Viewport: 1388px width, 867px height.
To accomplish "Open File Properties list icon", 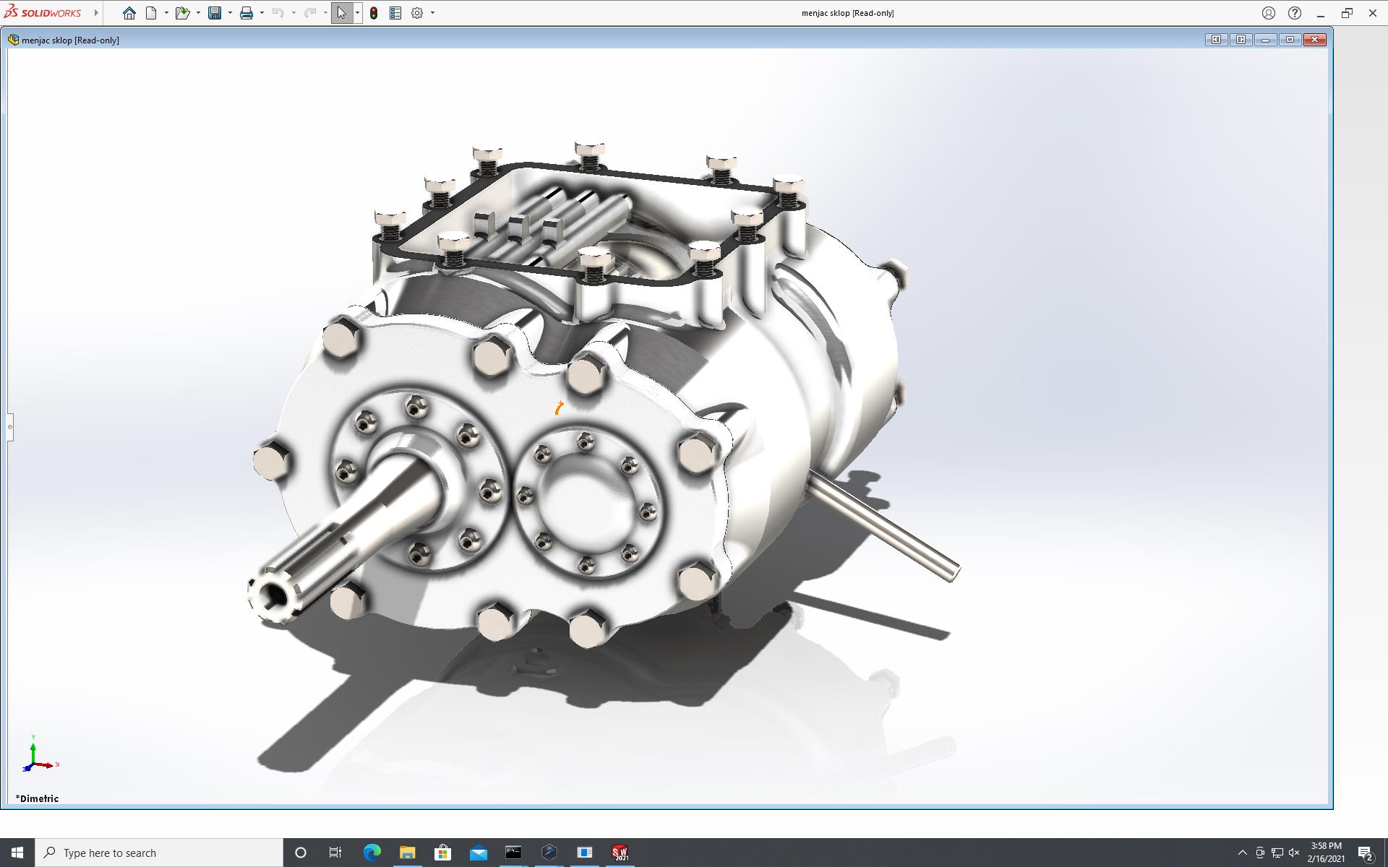I will [x=395, y=13].
